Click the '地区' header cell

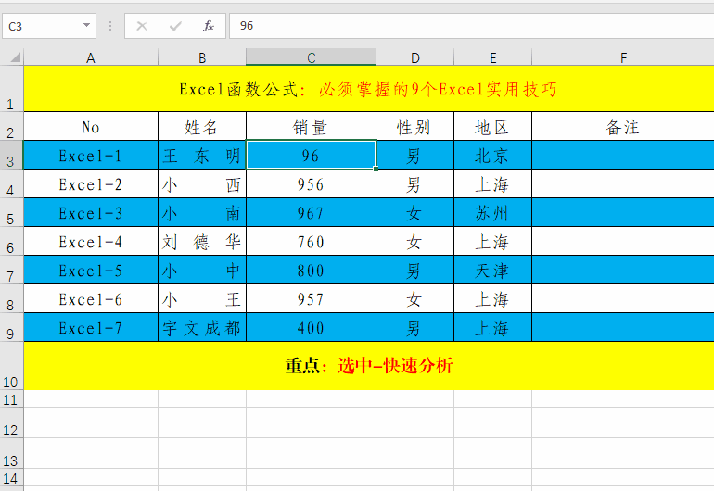click(492, 126)
